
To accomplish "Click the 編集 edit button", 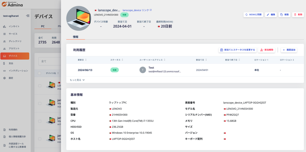I will (x=271, y=15).
